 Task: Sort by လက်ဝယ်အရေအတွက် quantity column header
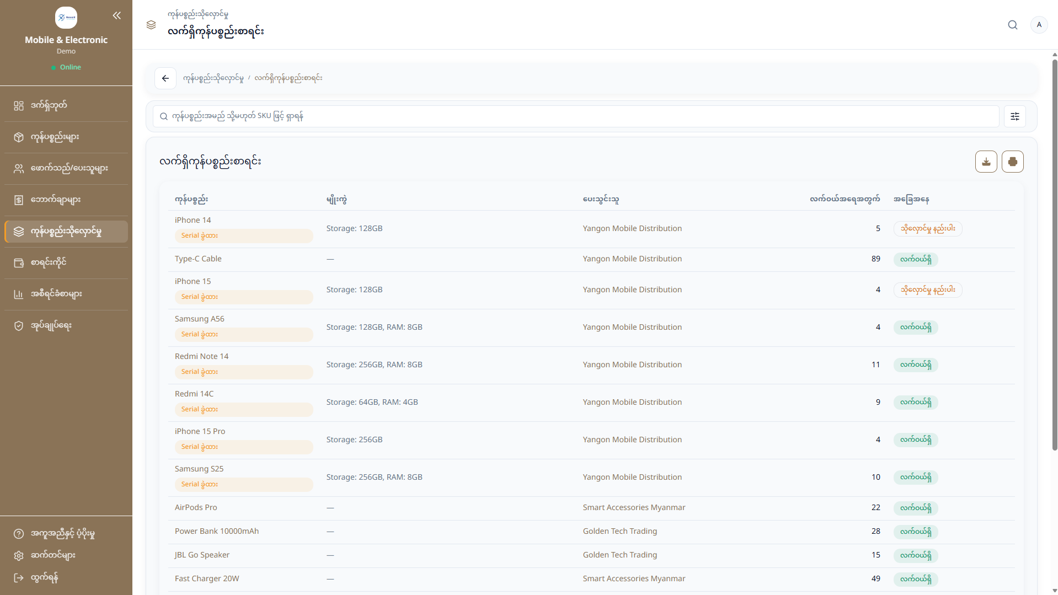[845, 199]
